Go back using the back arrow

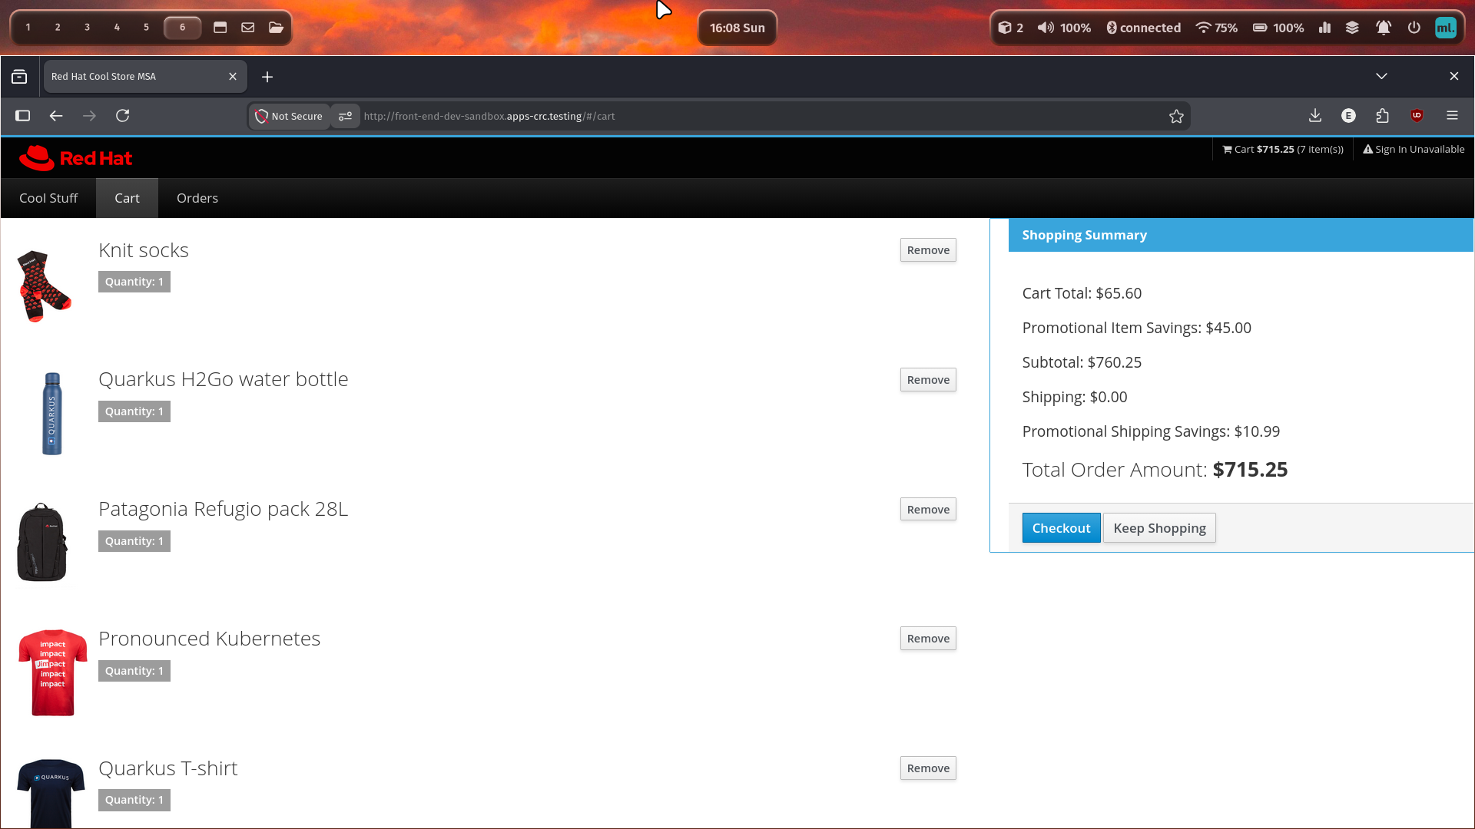[56, 116]
